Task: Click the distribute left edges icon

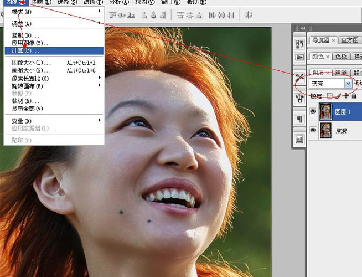Action: (212, 16)
